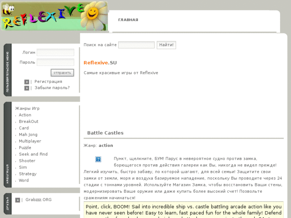This screenshot has height=218, width=291.
Task: Click arrow icon beside Забыли пароль?
Action: tap(27, 88)
